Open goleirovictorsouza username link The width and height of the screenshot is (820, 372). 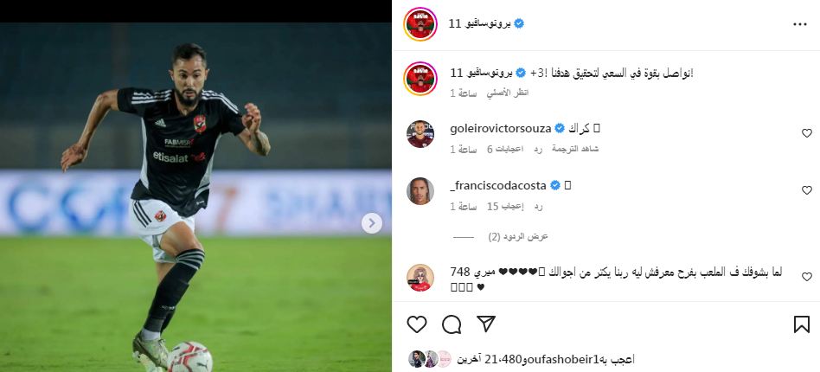(x=501, y=129)
